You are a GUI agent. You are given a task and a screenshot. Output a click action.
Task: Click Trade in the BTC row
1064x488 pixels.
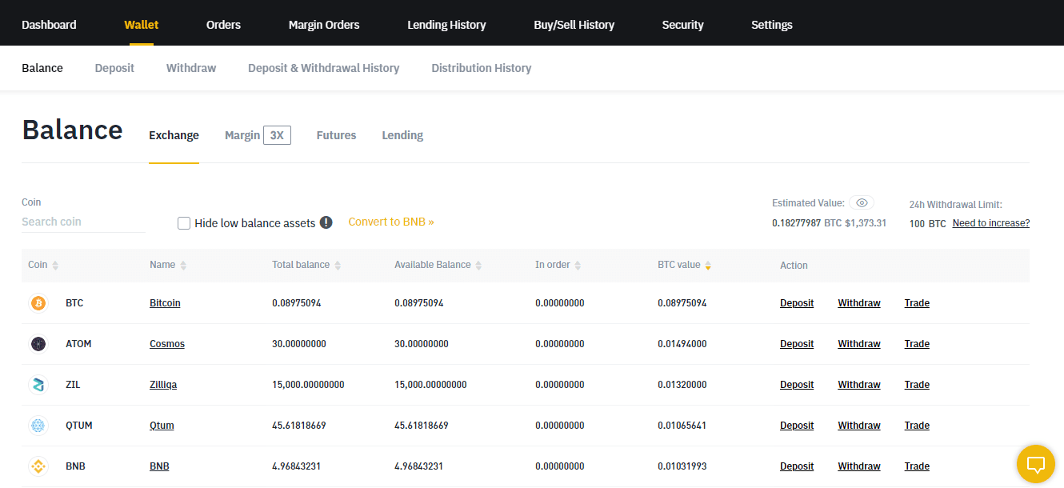tap(917, 303)
